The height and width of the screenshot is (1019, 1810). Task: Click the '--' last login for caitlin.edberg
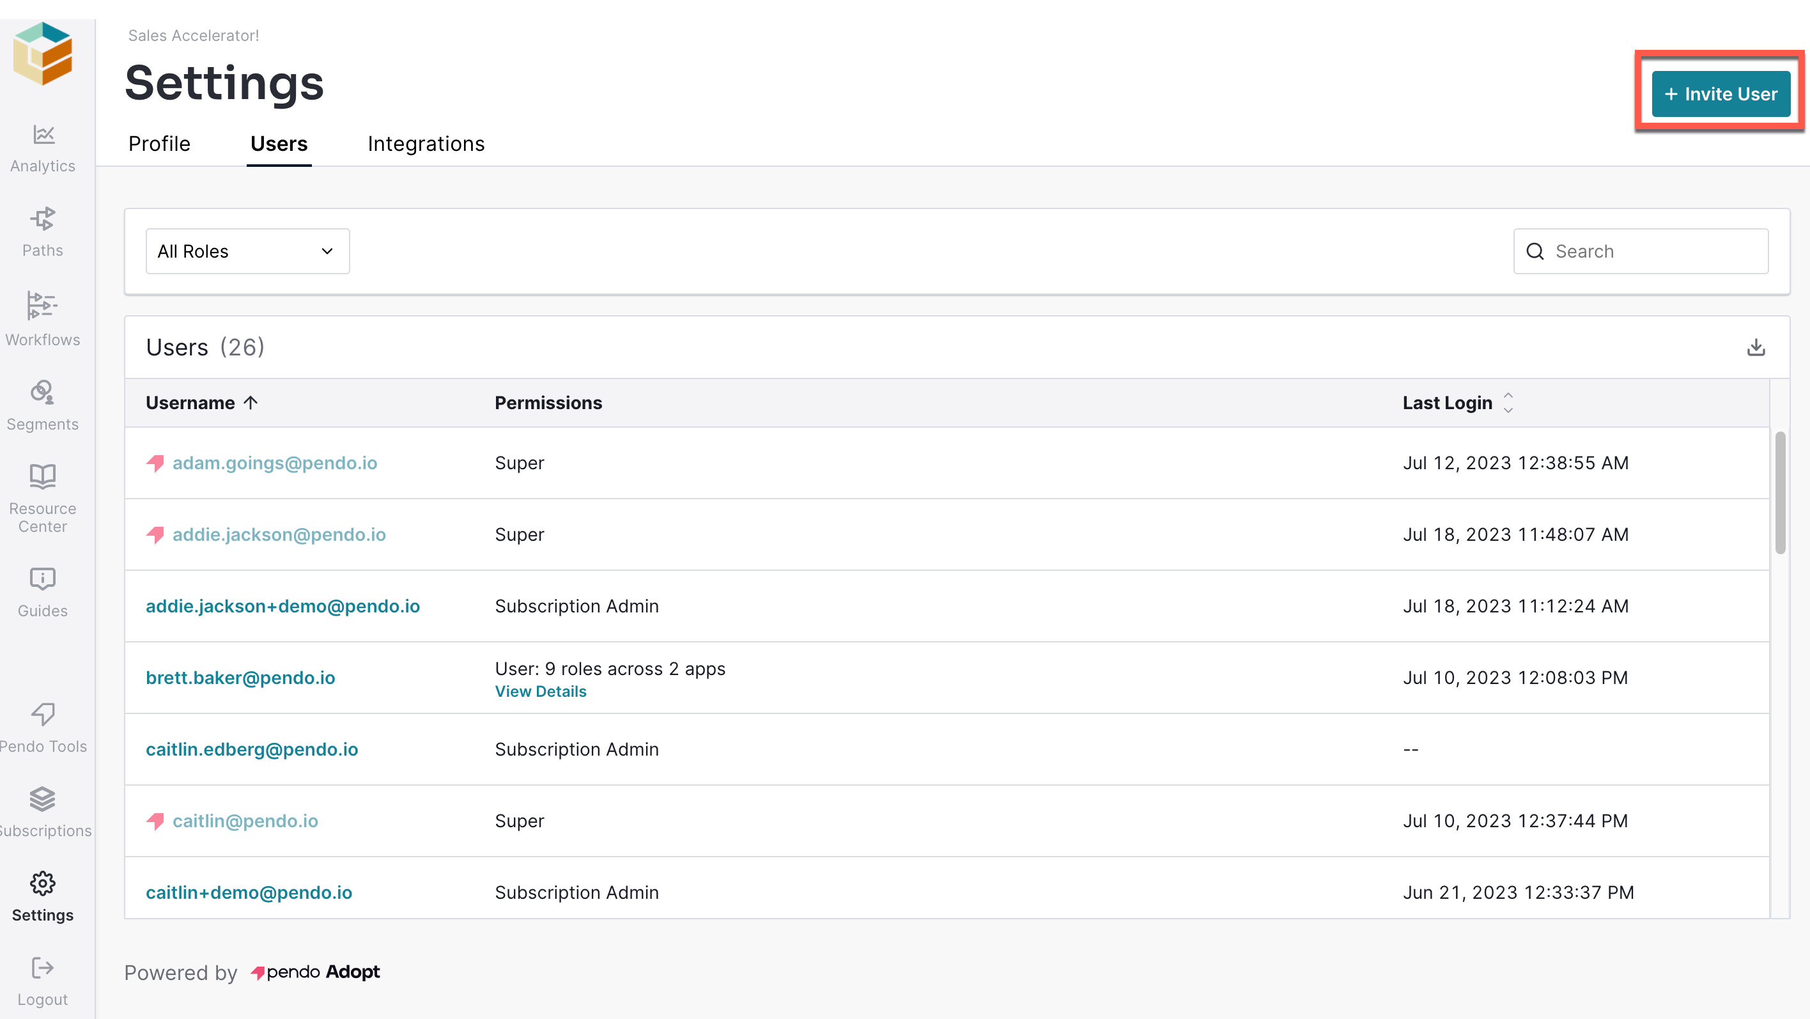pos(1411,749)
